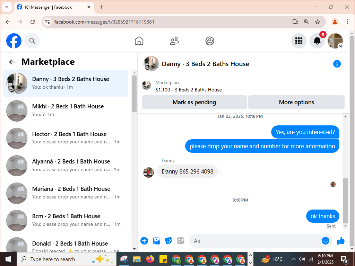This screenshot has width=355, height=266.
Task: Go to the Facebook Home feed icon
Action: tap(139, 41)
